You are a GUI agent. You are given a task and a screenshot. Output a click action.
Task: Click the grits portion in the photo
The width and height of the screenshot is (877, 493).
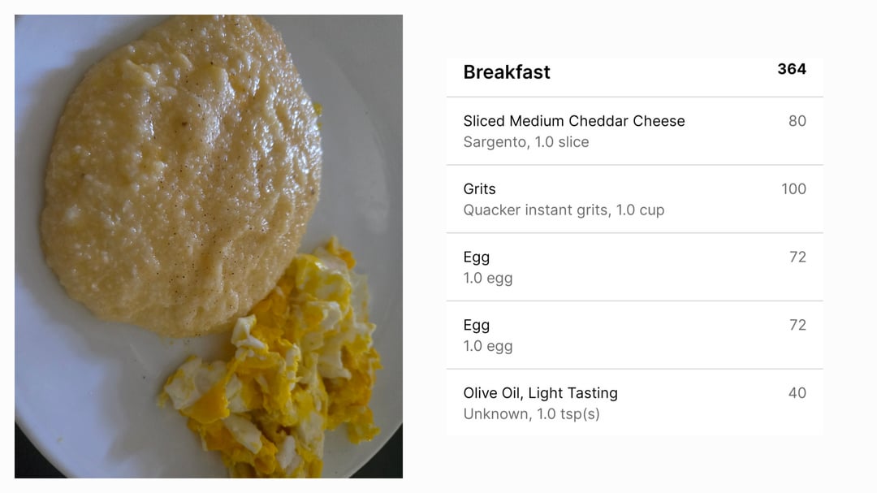182,174
